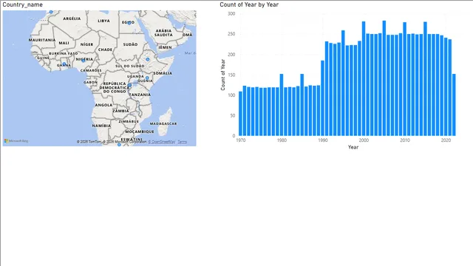Screen dimensions: 473x266
Task: Click the 'Year' x-axis title
Action: [x=353, y=147]
